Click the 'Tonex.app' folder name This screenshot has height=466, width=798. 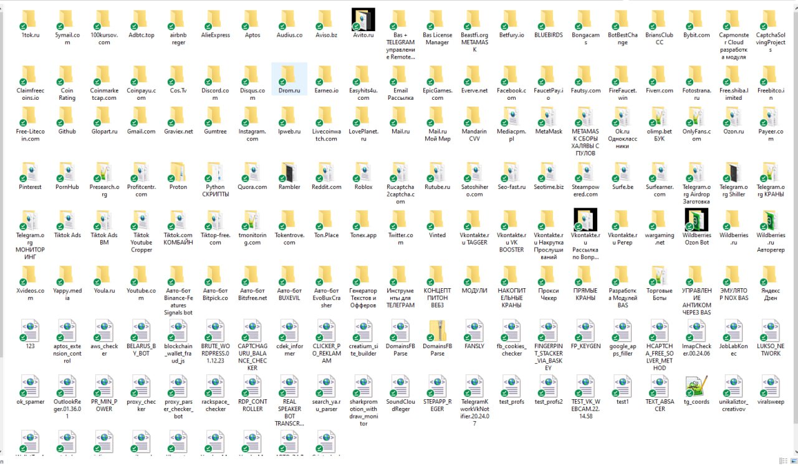point(363,235)
